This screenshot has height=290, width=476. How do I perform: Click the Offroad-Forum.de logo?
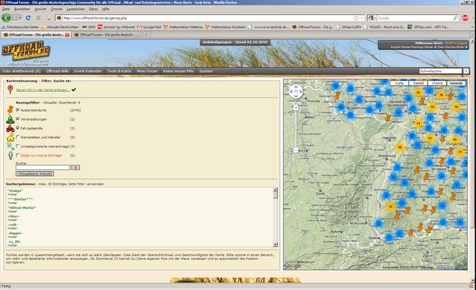pyautogui.click(x=26, y=52)
